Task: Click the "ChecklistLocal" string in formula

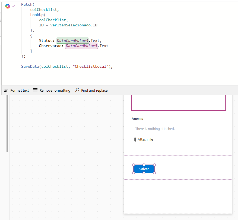Action: tap(91, 66)
